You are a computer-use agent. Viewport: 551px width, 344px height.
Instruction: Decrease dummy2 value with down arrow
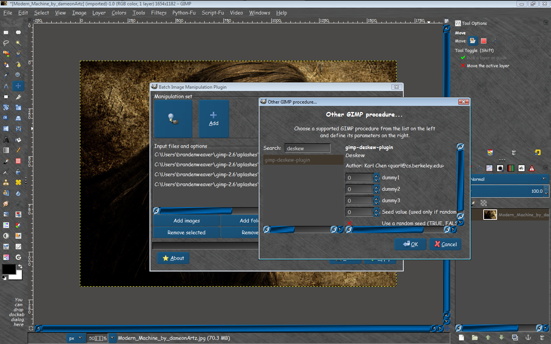point(377,191)
